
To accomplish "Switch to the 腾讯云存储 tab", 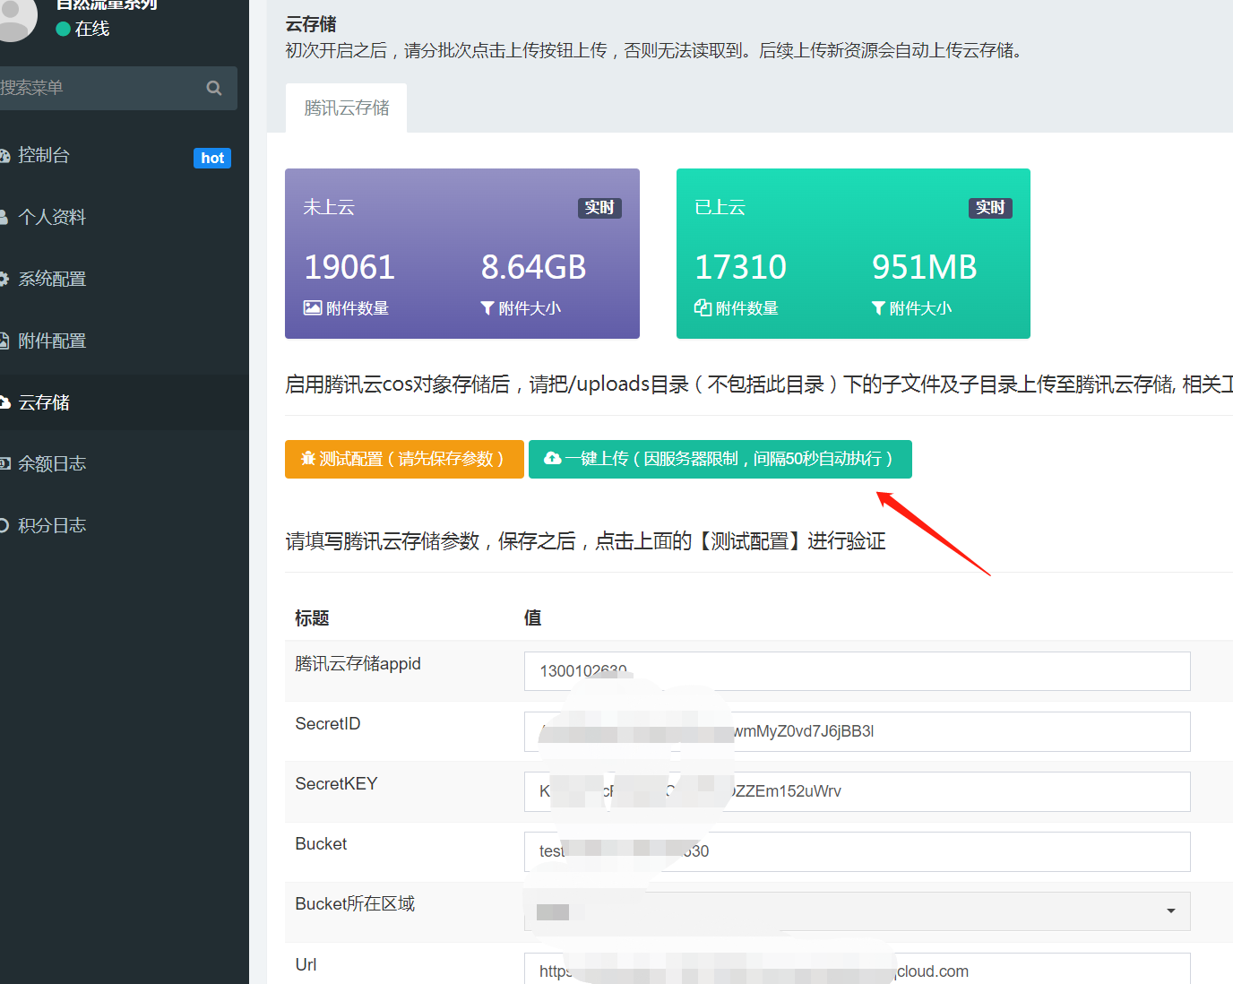I will (x=346, y=108).
